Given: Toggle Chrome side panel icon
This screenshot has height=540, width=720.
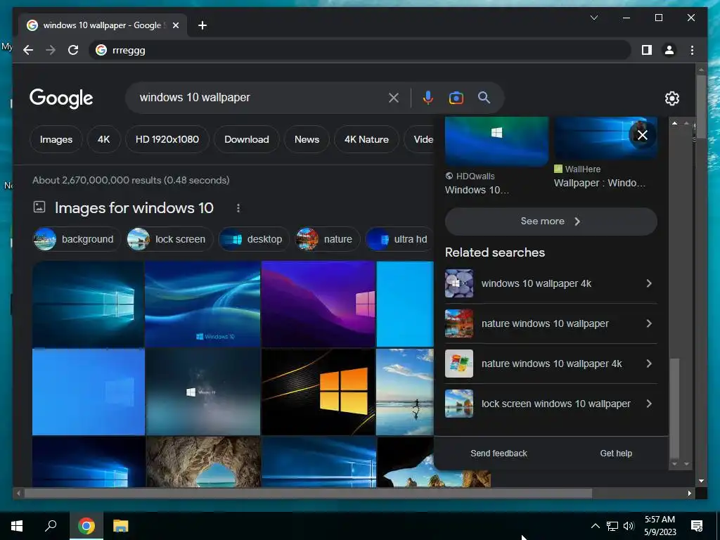Looking at the screenshot, I should point(647,50).
